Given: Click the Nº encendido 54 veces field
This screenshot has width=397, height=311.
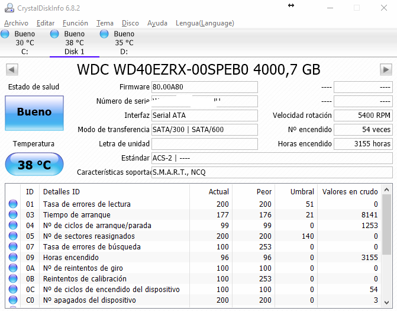Looking at the screenshot, I should [x=363, y=130].
